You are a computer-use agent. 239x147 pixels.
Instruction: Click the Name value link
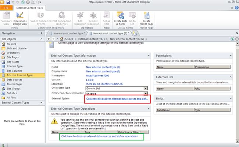pos(103,67)
